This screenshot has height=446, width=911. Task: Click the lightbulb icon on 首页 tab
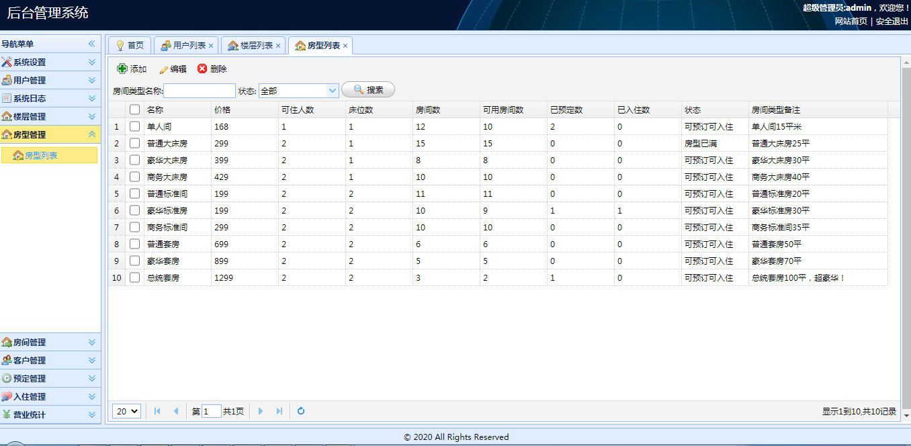click(x=120, y=46)
